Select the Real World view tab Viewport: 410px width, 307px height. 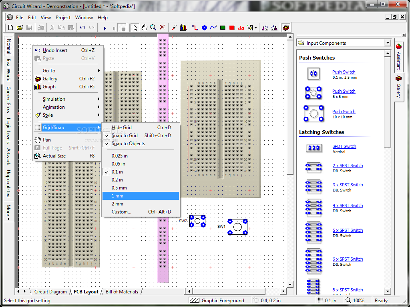(8, 70)
